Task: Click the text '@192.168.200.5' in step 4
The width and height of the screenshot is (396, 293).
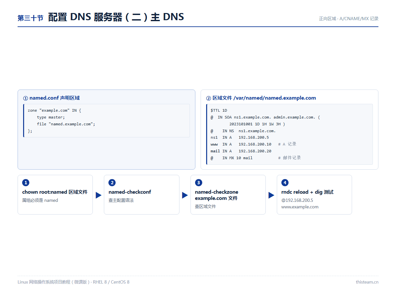Action: pyautogui.click(x=297, y=200)
